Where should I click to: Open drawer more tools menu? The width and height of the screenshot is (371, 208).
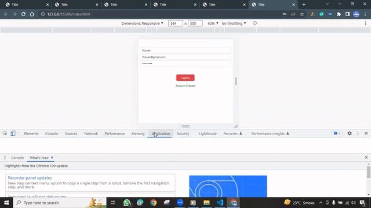point(5,158)
